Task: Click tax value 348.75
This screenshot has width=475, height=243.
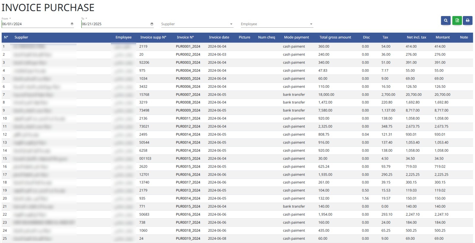Action: tap(387, 127)
